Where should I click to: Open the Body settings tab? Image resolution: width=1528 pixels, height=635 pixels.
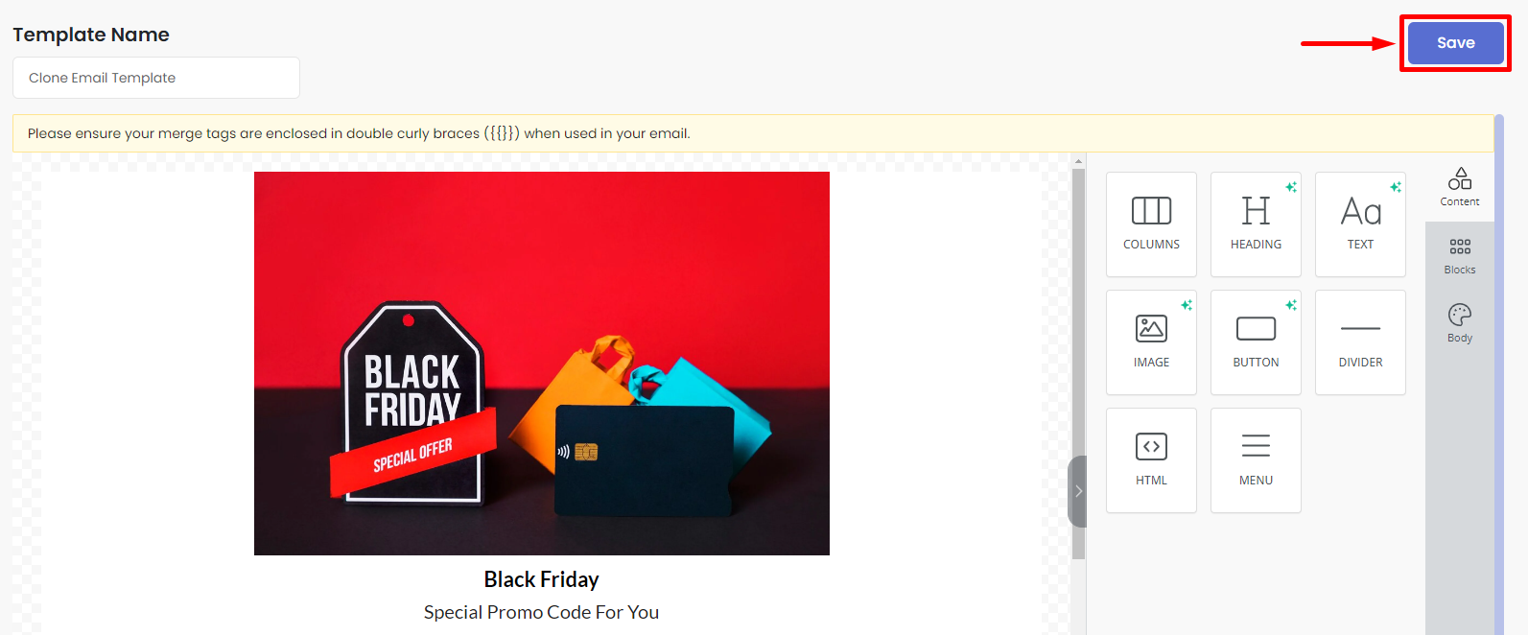coord(1460,324)
